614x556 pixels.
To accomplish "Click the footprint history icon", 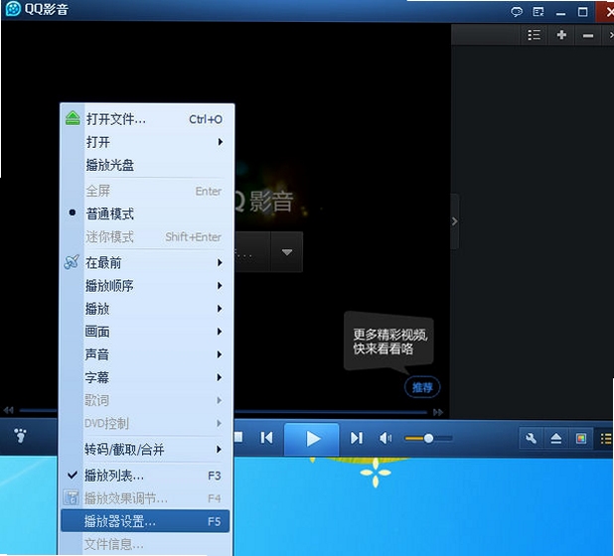I will tap(20, 435).
